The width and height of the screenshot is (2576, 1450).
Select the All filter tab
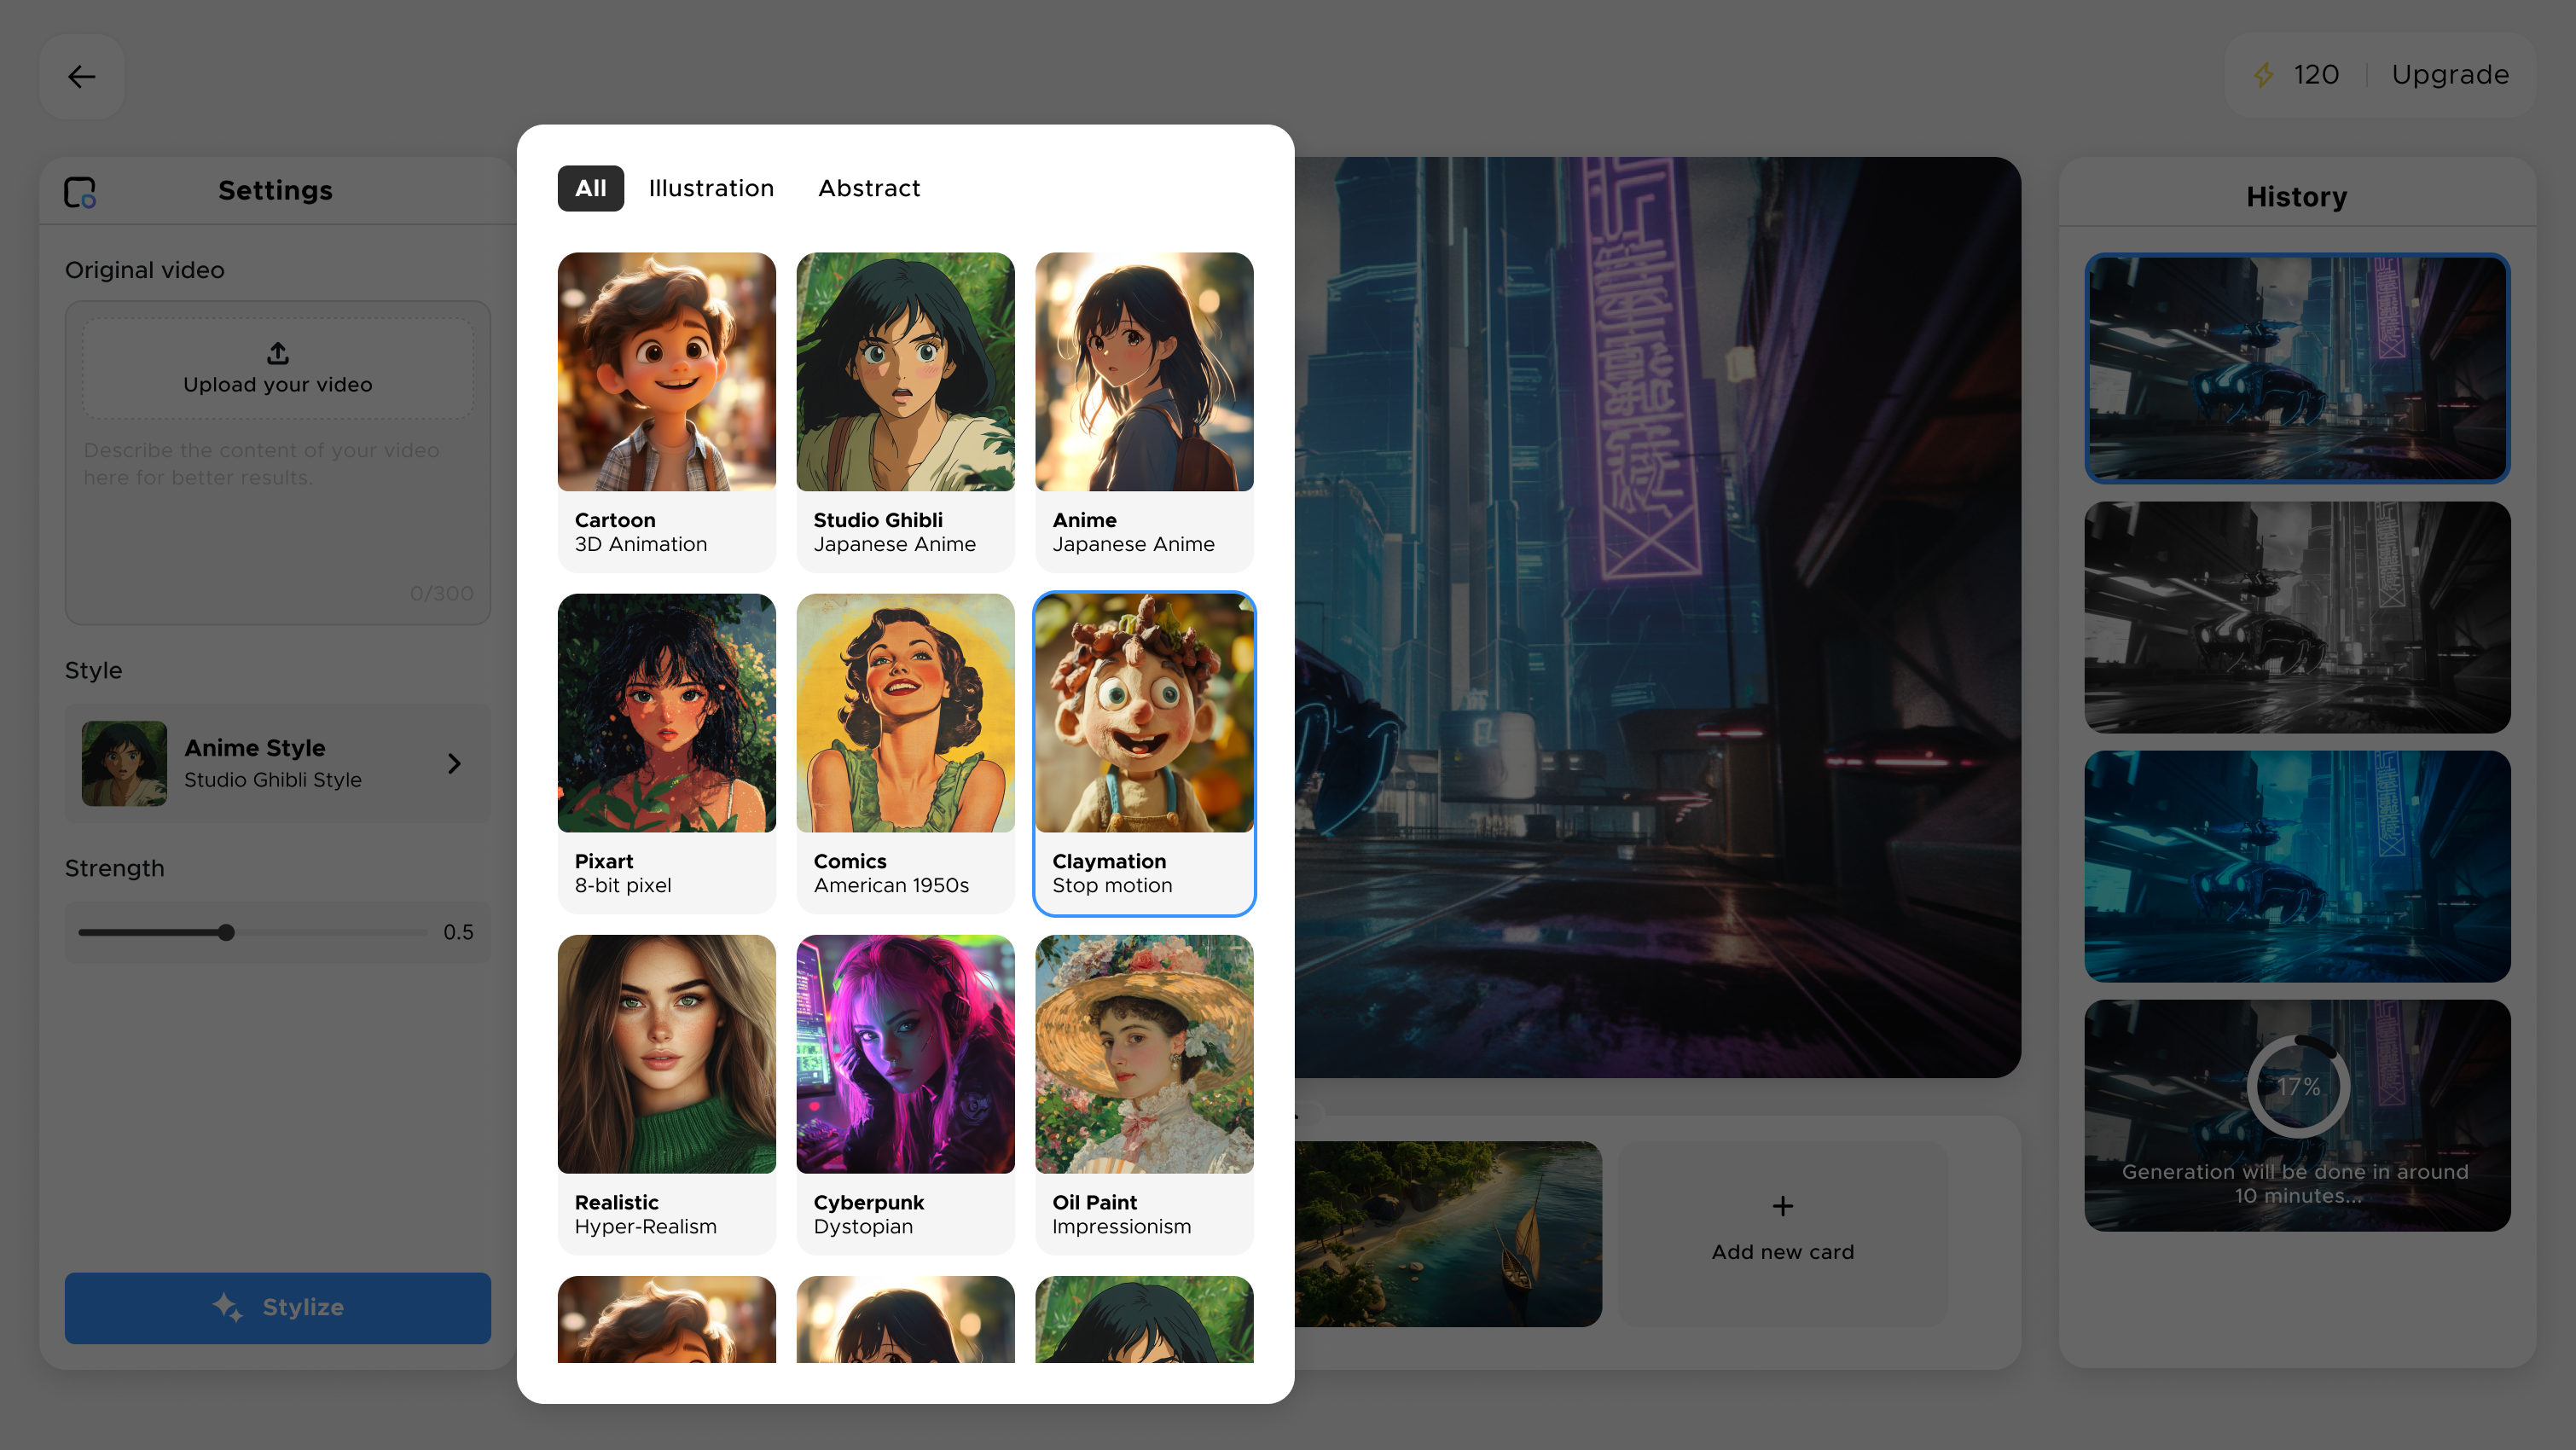(x=590, y=188)
